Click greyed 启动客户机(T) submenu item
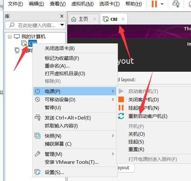This screenshot has width=191, height=181. click(x=143, y=91)
